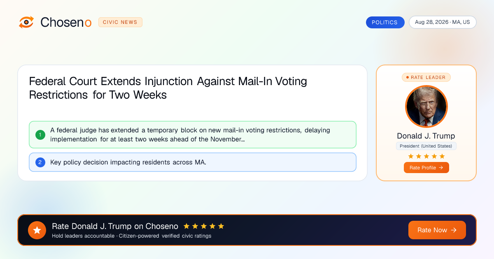
Task: Click the Choseno brand name text
Action: 66,22
